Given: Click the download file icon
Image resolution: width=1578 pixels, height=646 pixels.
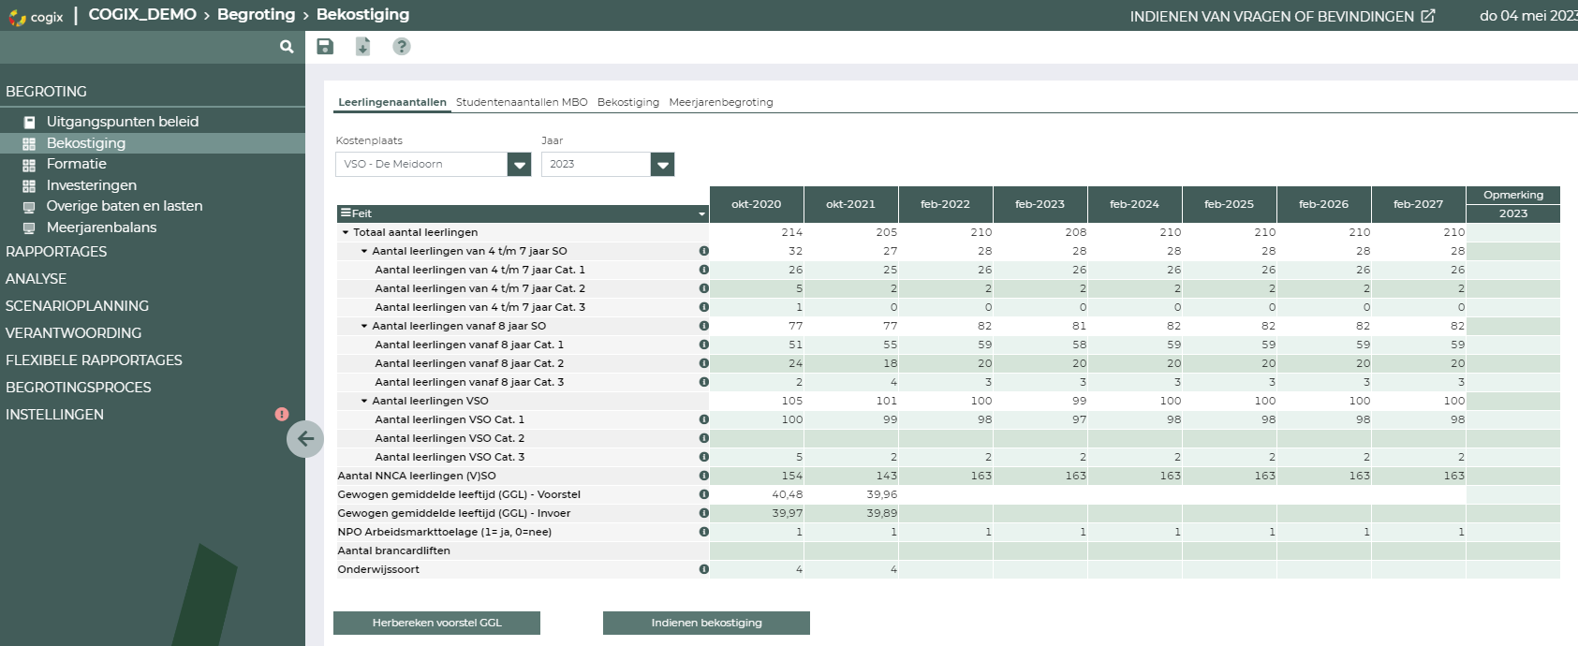Looking at the screenshot, I should coord(363,47).
